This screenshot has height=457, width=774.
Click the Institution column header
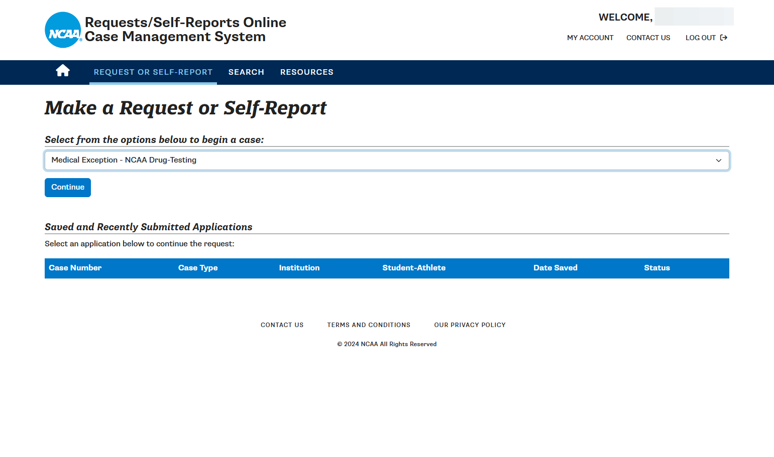pos(299,268)
